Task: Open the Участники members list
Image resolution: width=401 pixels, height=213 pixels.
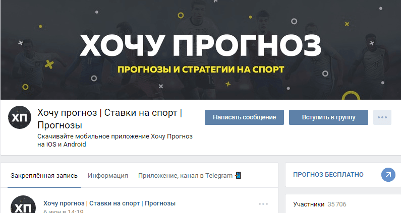Action: [309, 204]
